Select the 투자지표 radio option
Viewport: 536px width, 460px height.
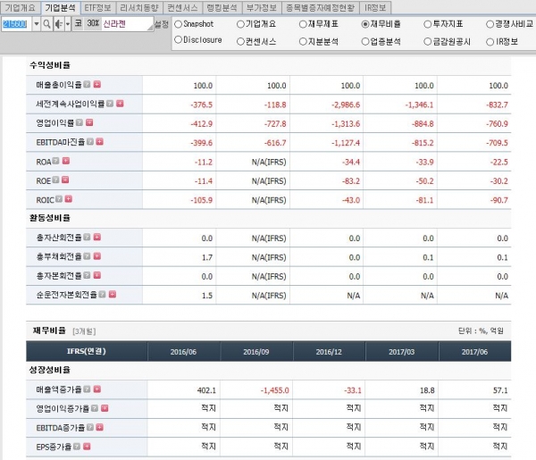click(x=428, y=24)
